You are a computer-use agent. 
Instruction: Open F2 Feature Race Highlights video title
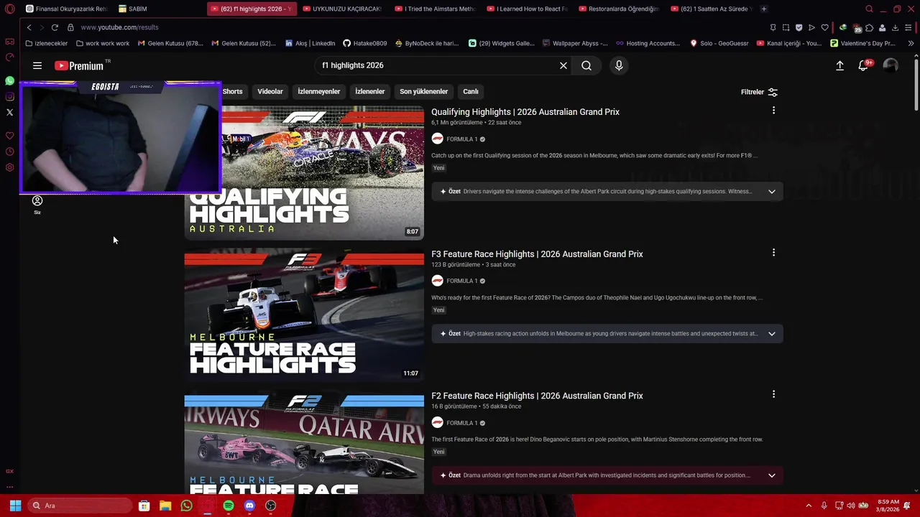tap(537, 396)
